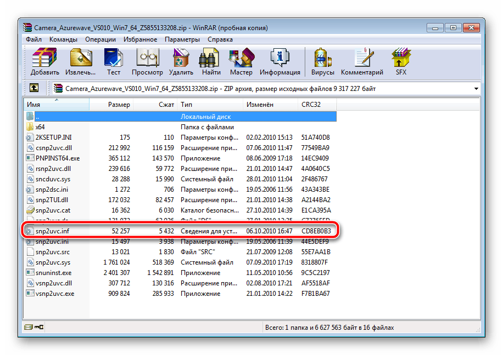Run the Тест archive test tool
503x355 pixels.
(114, 61)
